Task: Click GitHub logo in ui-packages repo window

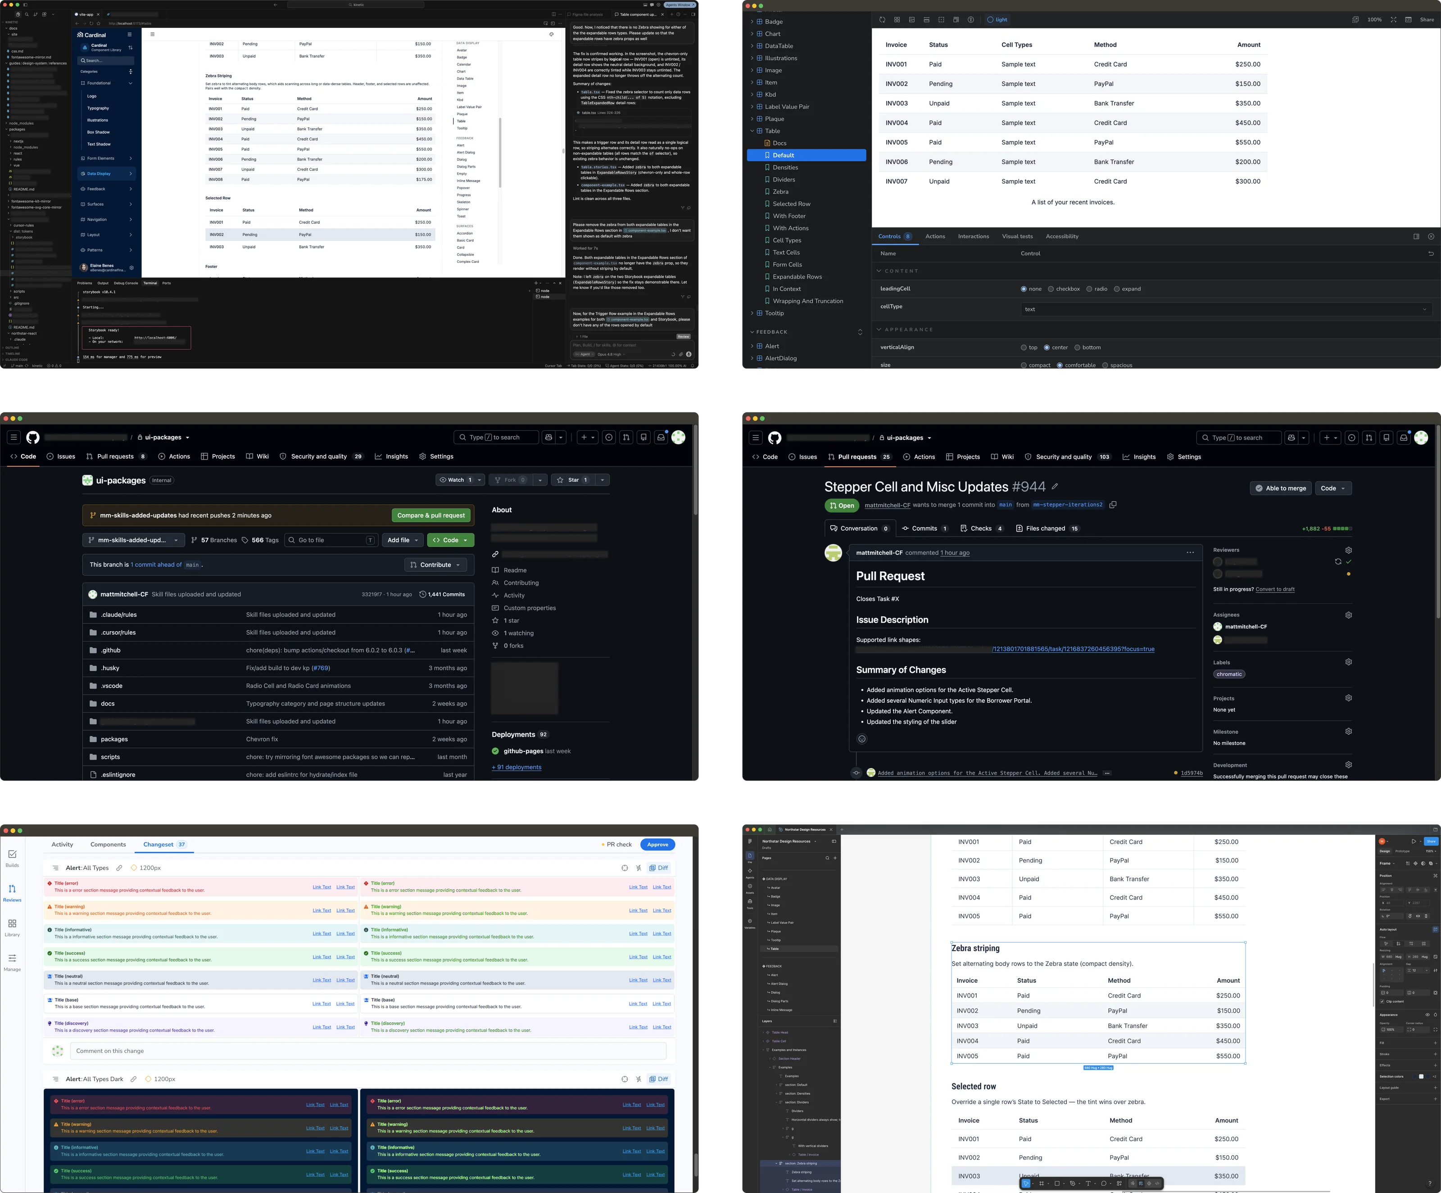Action: (x=33, y=438)
